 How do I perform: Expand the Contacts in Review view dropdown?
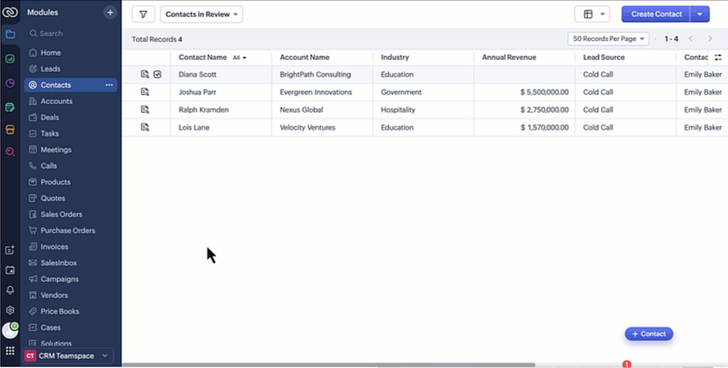tap(201, 14)
